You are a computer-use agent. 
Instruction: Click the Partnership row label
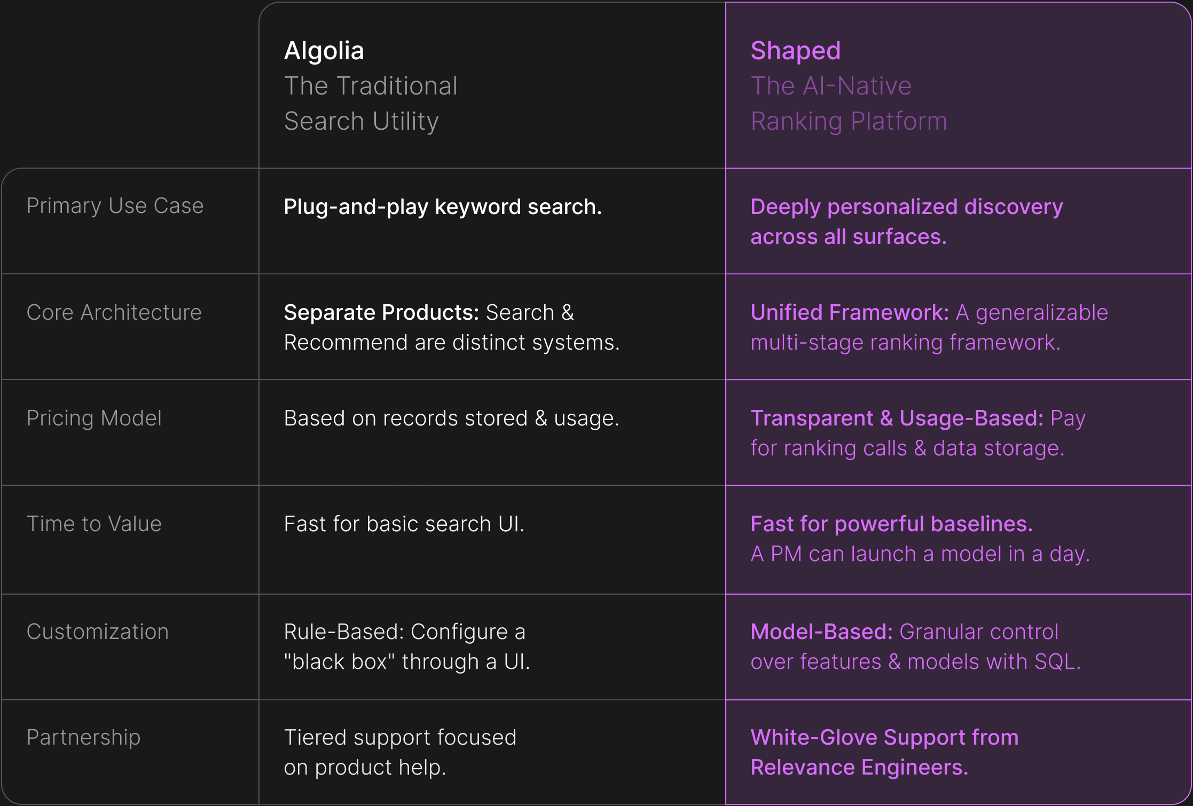click(83, 737)
